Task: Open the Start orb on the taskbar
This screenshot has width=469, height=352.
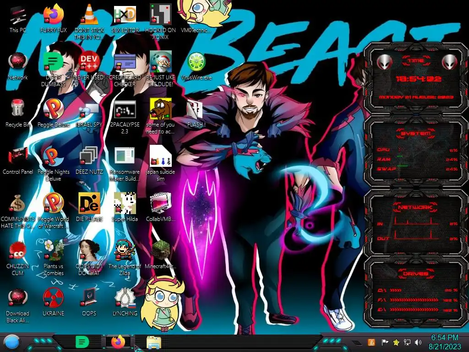Action: [x=11, y=342]
